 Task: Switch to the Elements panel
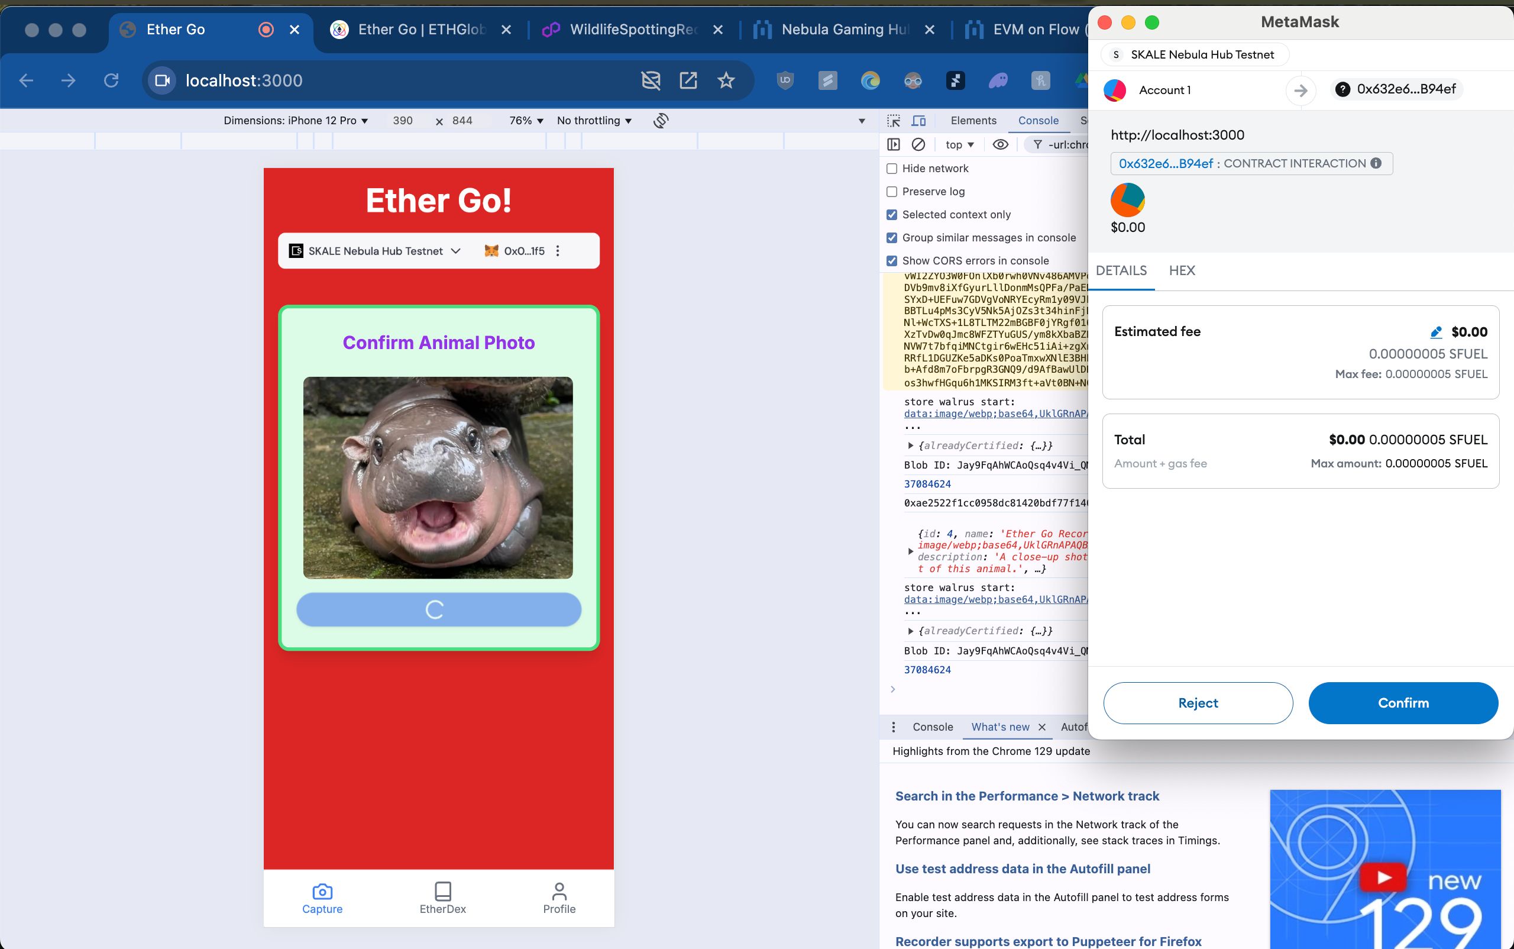pos(973,121)
